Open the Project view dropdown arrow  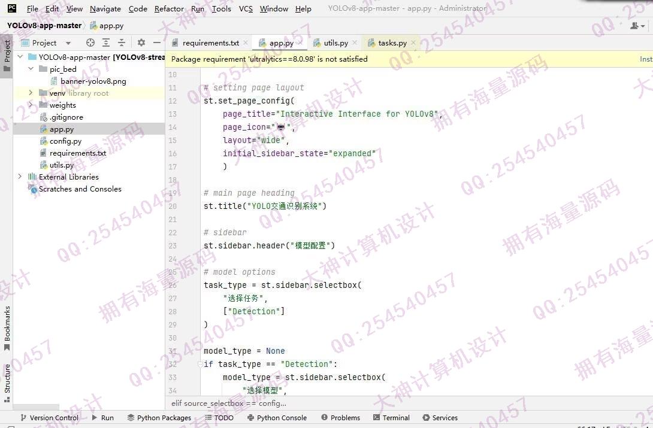click(68, 43)
